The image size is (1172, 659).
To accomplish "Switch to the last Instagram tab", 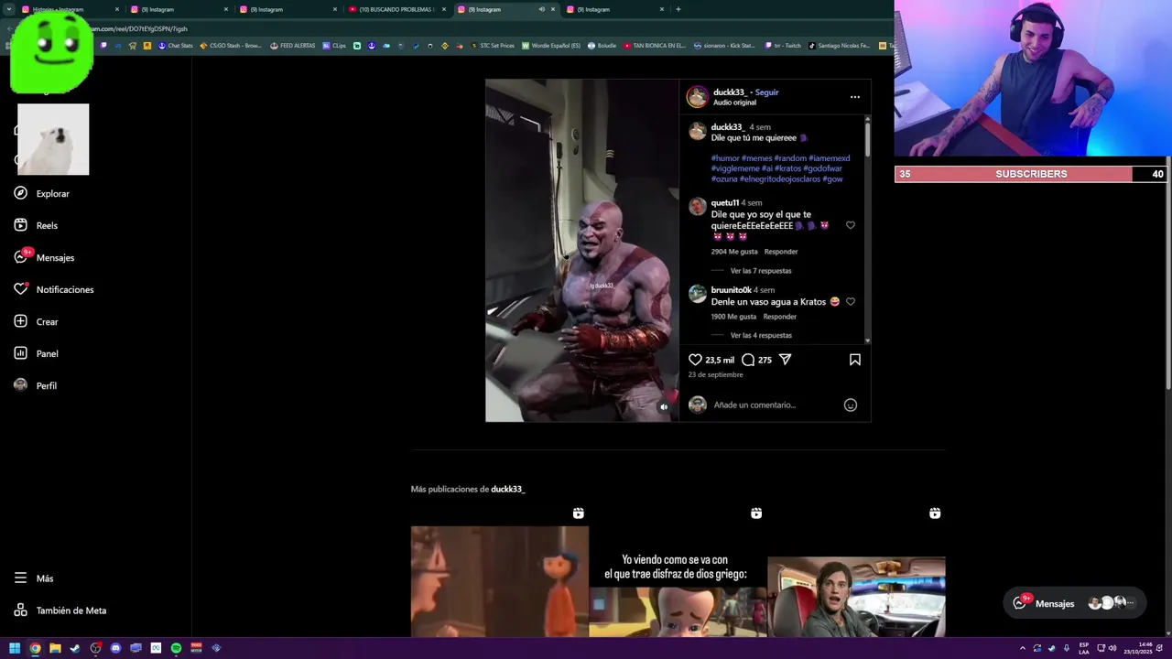I will [x=613, y=9].
